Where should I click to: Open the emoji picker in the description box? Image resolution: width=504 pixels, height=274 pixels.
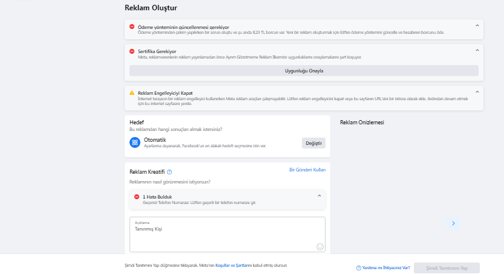pyautogui.click(x=320, y=247)
